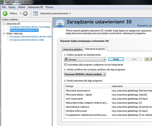
Task: Switch to the Ustawienia globalne tab
Action: click(72, 49)
